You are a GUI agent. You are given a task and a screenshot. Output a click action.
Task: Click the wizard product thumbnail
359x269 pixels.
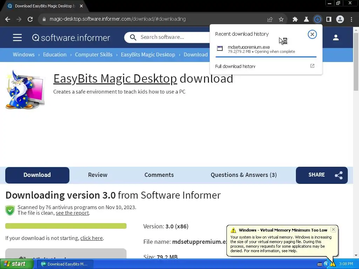(x=25, y=90)
